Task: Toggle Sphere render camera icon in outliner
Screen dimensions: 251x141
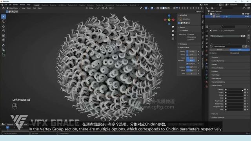Action: [x=248, y=16]
